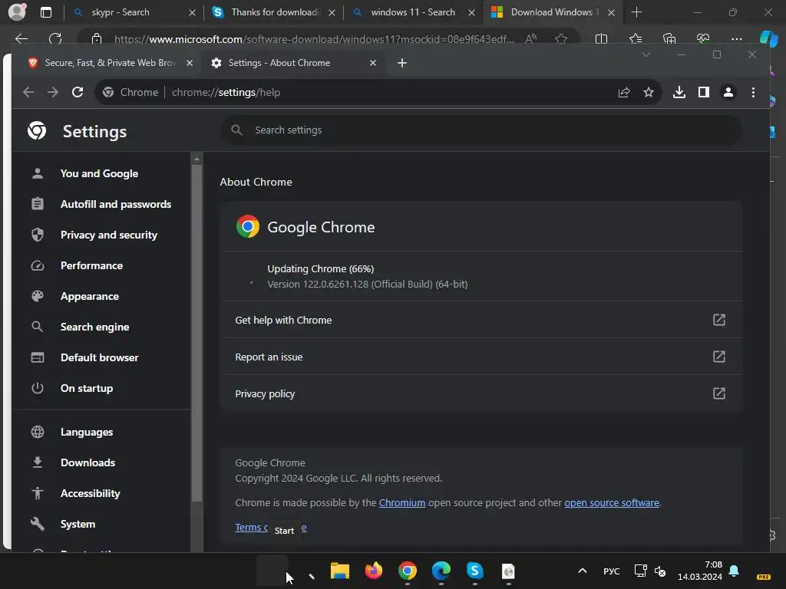The height and width of the screenshot is (589, 786).
Task: Open Edge's favorites icon
Action: click(635, 38)
